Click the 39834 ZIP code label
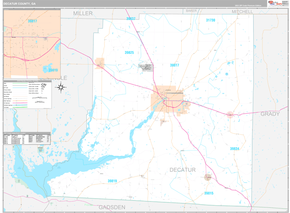 [x=234, y=149]
